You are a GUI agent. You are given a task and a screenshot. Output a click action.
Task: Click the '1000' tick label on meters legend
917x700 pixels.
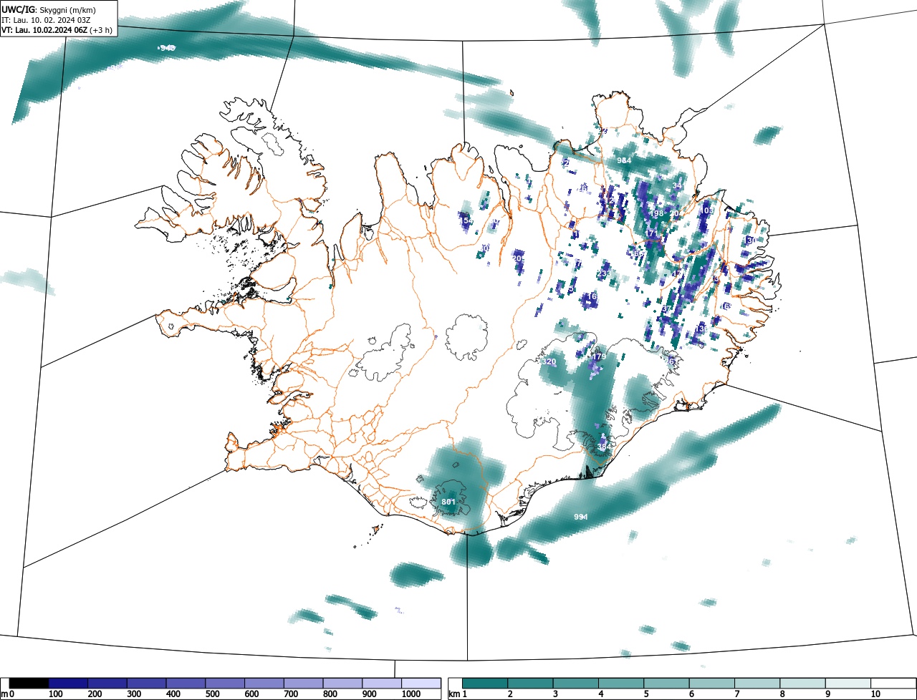pos(411,694)
